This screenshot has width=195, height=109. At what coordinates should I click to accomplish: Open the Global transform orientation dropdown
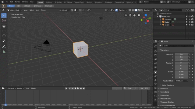point(64,10)
